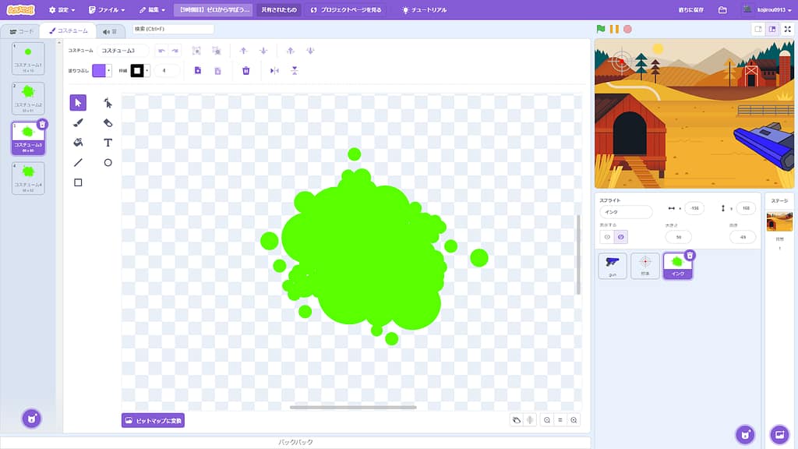Viewport: 798px width, 449px height.
Task: Open the 設定 settings menu
Action: pos(62,10)
